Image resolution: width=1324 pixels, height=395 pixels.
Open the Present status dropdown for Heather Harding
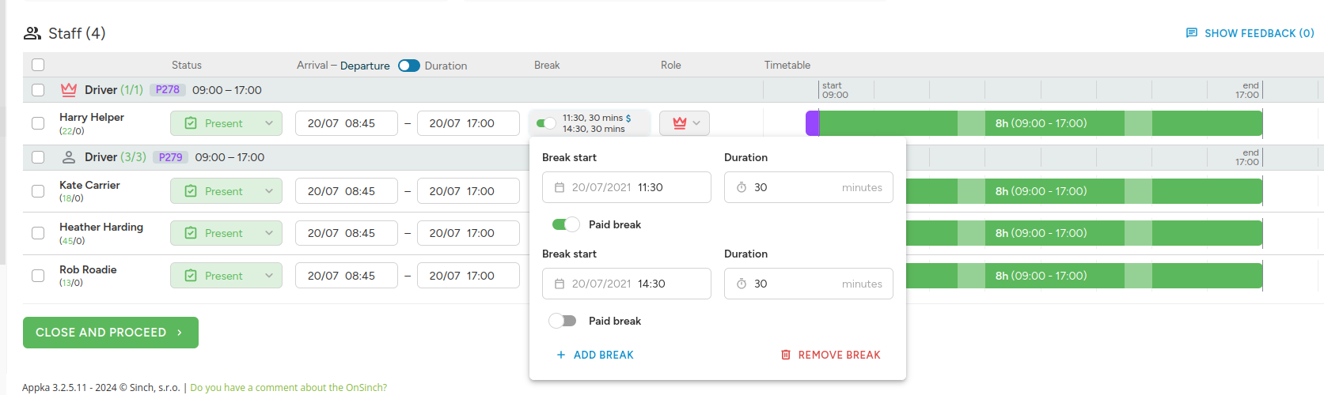(x=226, y=233)
